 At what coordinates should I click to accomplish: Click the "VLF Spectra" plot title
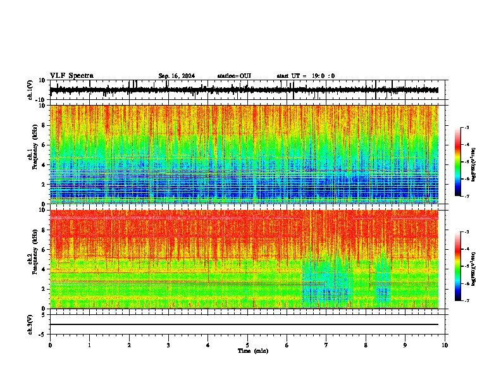point(71,75)
